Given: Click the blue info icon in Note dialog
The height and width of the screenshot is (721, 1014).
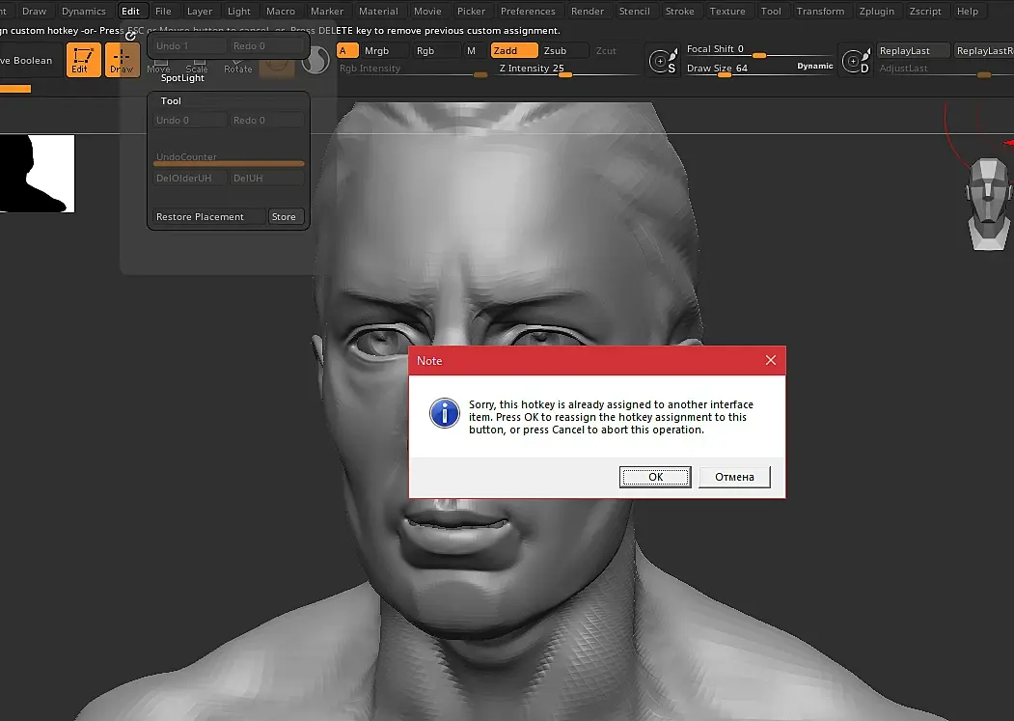Looking at the screenshot, I should click(445, 413).
